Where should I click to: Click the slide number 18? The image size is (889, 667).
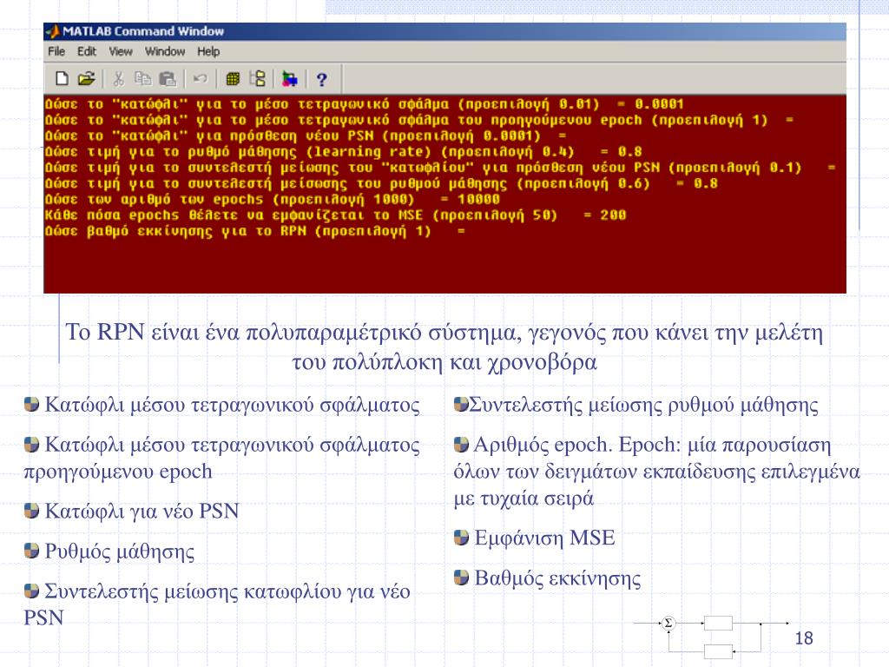[x=804, y=638]
